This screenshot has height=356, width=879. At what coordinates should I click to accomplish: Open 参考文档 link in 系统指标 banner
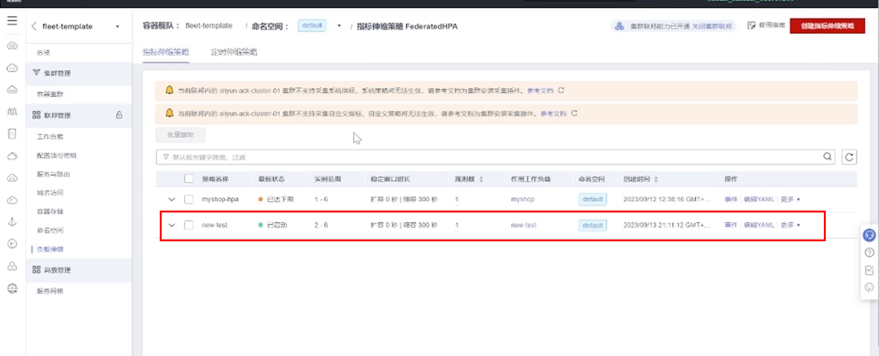pos(540,91)
